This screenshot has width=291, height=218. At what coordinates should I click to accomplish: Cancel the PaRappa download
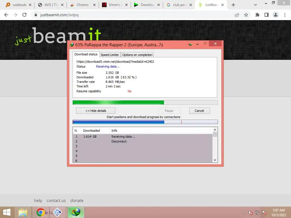pos(199,111)
